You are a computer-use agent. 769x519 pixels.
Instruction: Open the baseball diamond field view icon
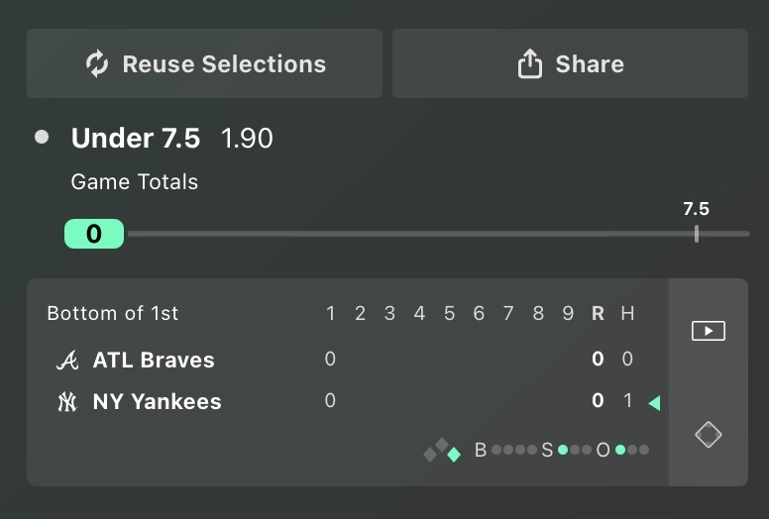pos(709,435)
